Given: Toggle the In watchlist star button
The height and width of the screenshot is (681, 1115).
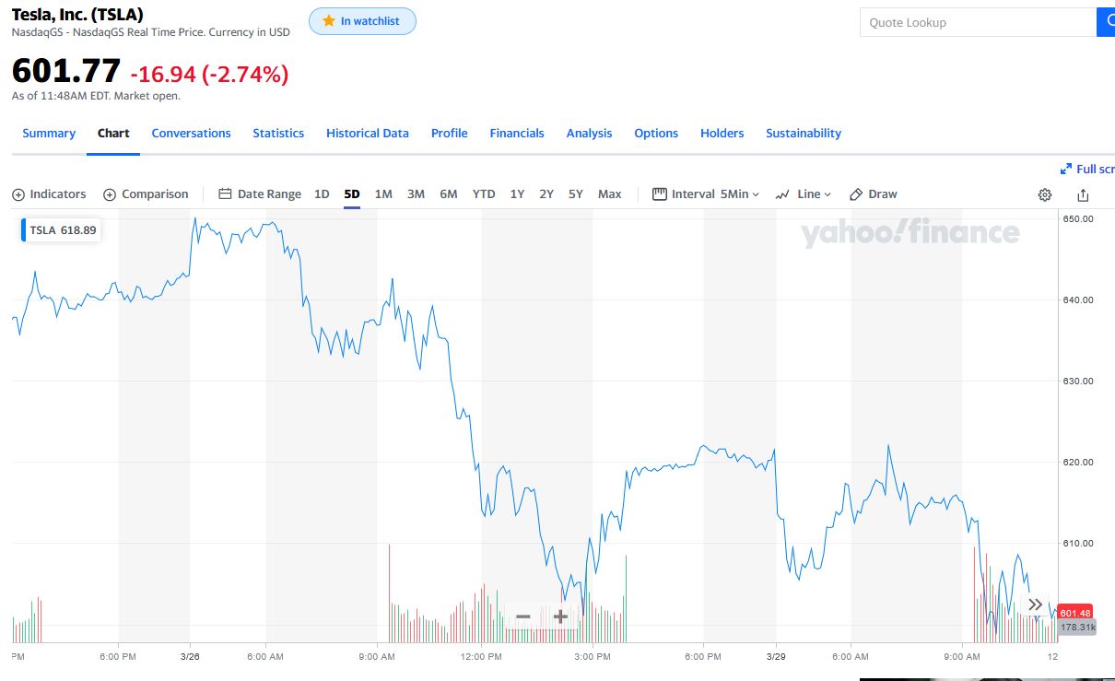Looking at the screenshot, I should [x=362, y=21].
